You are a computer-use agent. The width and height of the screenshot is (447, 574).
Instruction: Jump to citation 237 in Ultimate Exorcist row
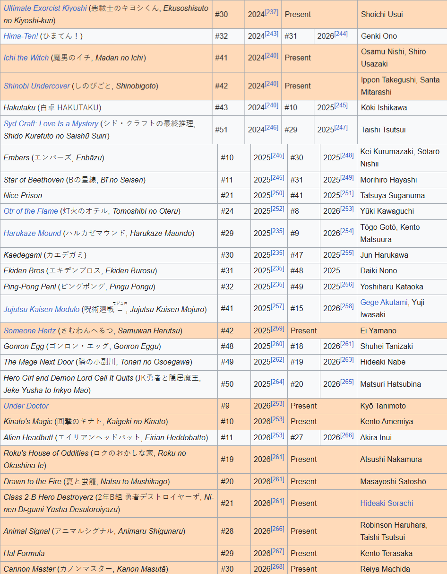click(271, 12)
